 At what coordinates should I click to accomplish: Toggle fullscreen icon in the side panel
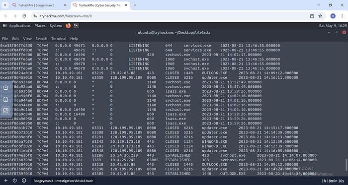6,111
